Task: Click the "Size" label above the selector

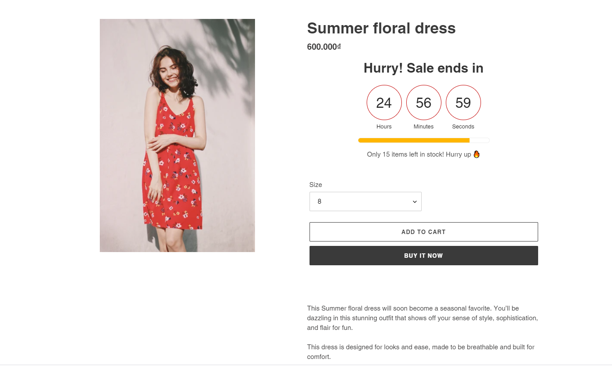Action: (316, 185)
